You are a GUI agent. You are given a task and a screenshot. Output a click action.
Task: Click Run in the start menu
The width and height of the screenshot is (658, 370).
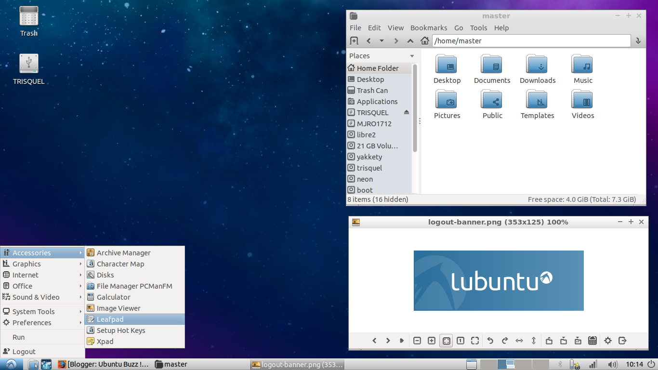pyautogui.click(x=18, y=337)
